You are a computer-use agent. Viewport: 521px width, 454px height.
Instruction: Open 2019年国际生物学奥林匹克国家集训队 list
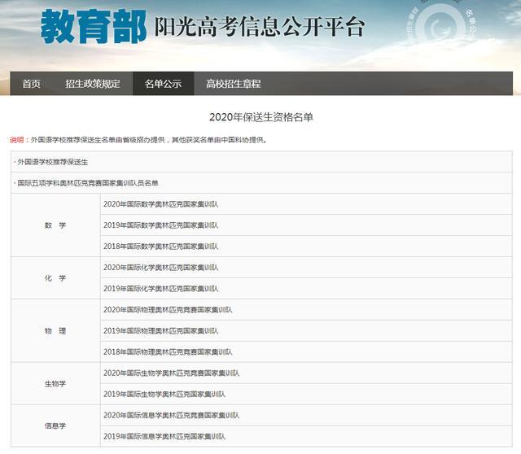pos(164,395)
